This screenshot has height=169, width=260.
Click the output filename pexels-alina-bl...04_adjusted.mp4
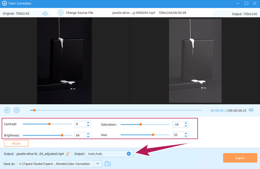[x=40, y=154]
